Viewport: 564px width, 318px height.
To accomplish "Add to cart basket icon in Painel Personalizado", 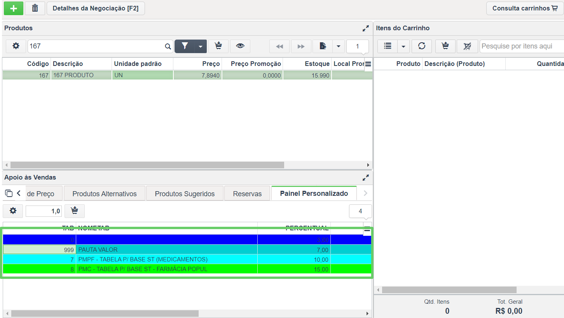I will [75, 211].
